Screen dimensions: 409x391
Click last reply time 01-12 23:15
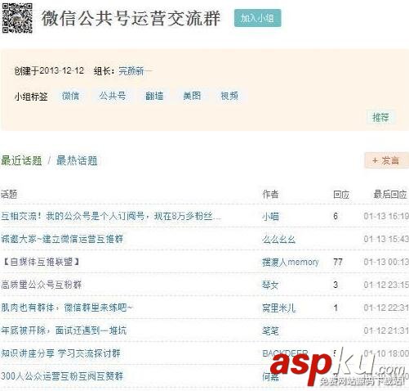pyautogui.click(x=386, y=285)
